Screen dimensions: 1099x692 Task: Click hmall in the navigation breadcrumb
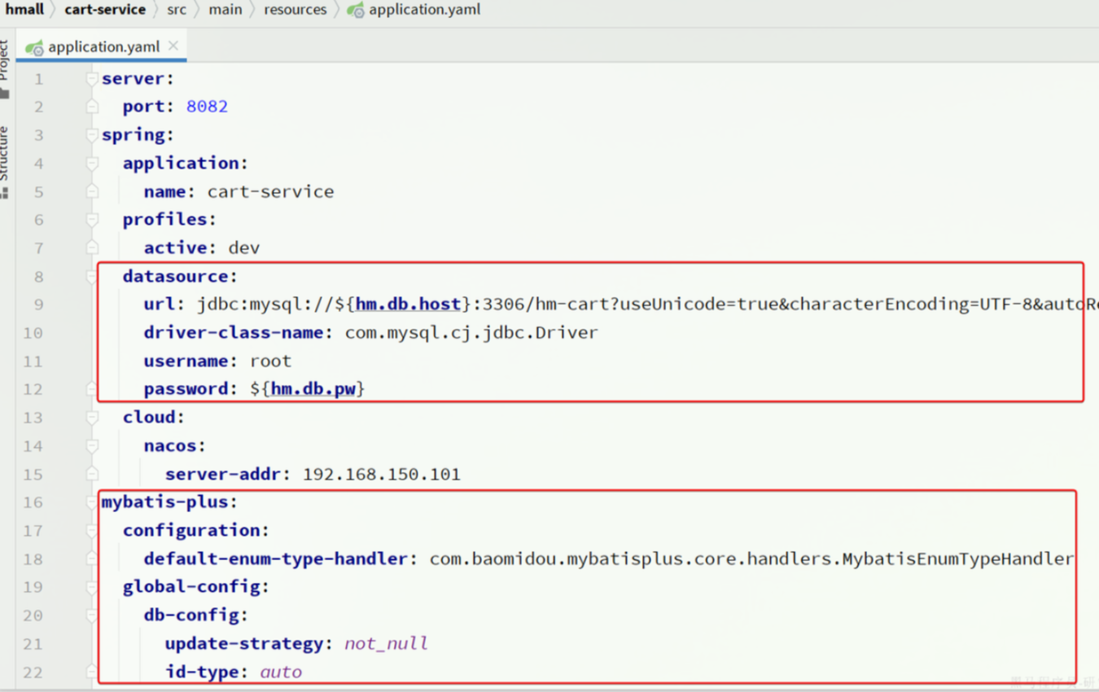click(x=24, y=10)
